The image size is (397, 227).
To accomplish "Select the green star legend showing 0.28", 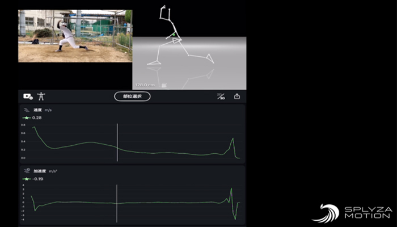I will click(x=32, y=118).
